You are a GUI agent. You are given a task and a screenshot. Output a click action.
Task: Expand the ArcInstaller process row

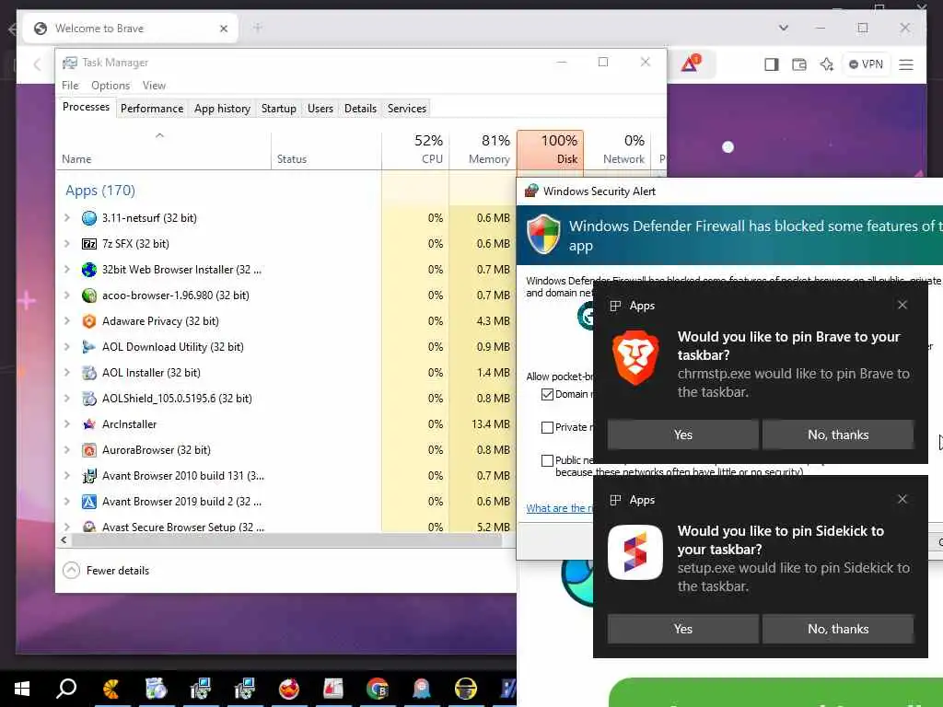point(67,424)
